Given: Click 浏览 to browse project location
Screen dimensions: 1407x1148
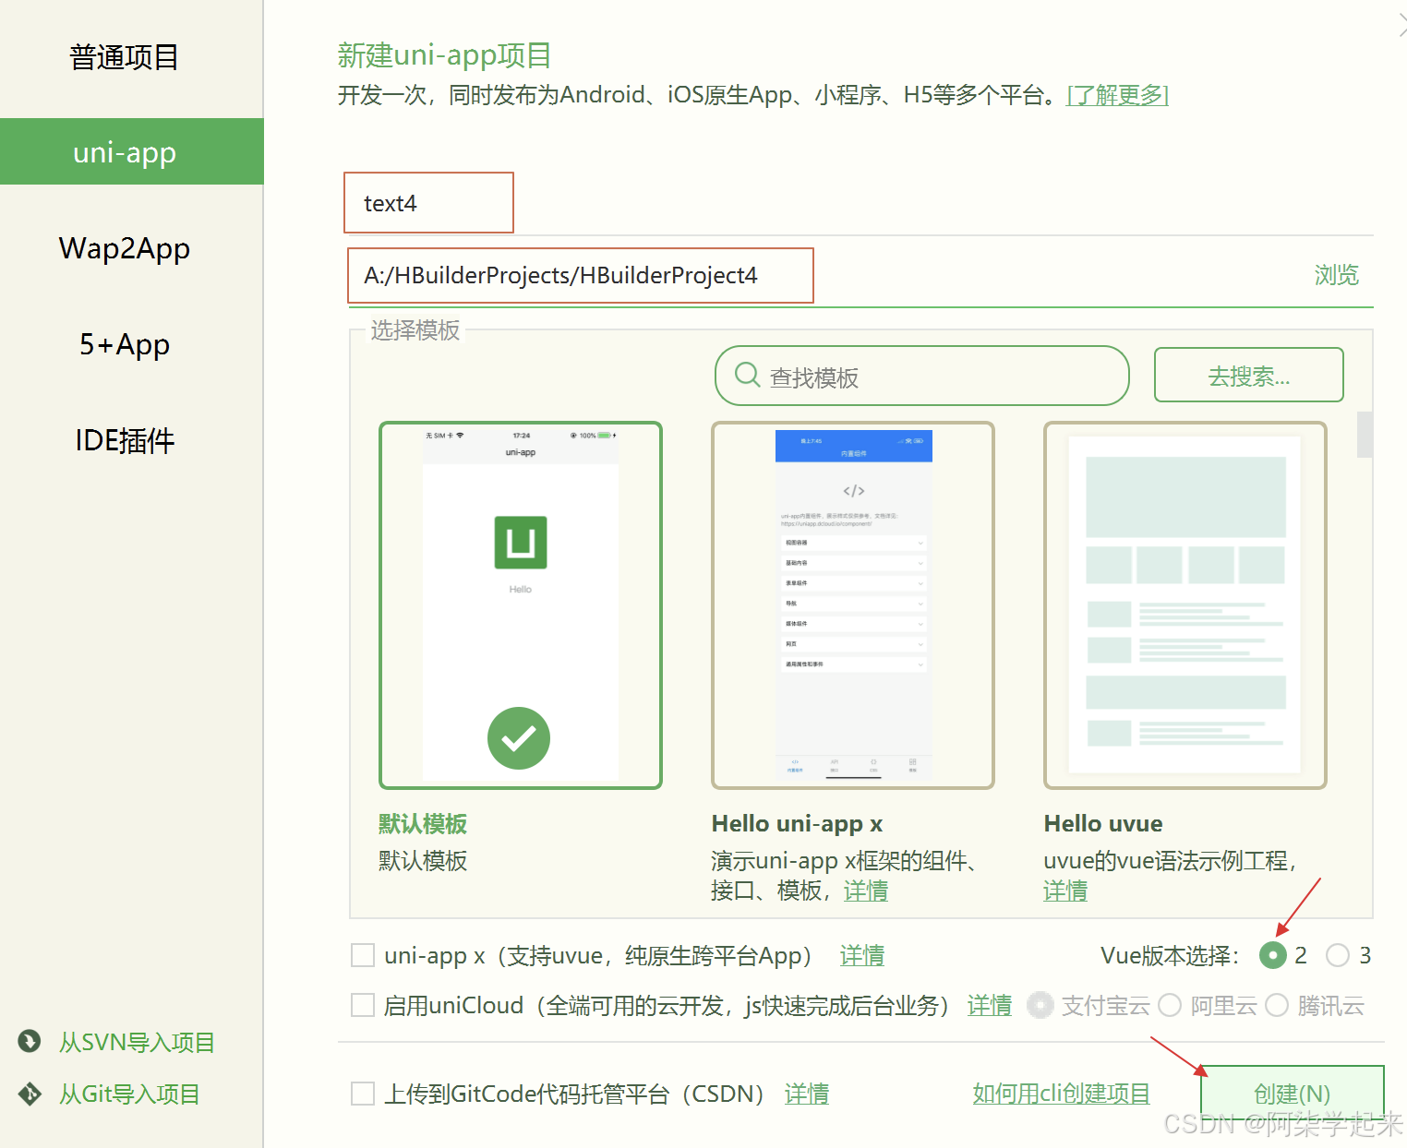Looking at the screenshot, I should coord(1336,275).
